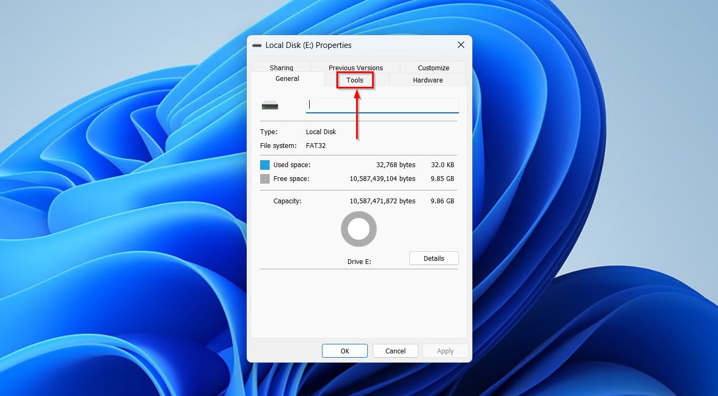
Task: Switch to the Sharing tab
Action: coord(281,68)
